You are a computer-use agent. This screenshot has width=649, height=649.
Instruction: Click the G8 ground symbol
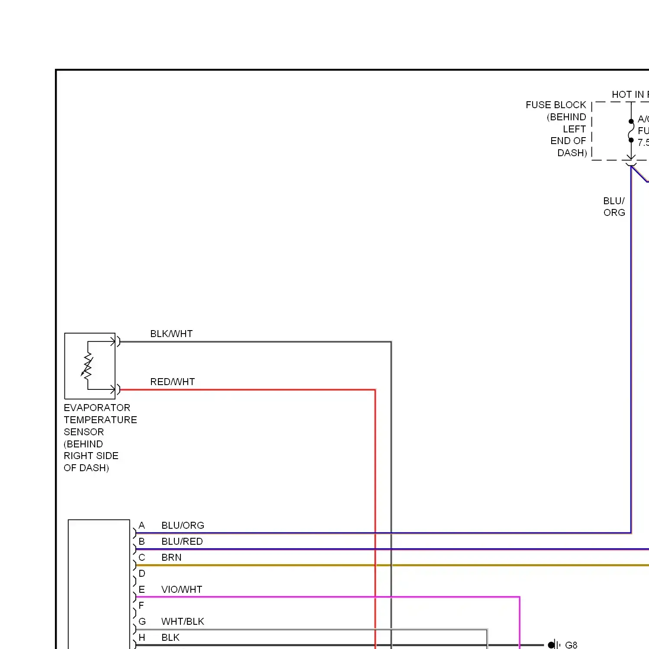coord(554,645)
